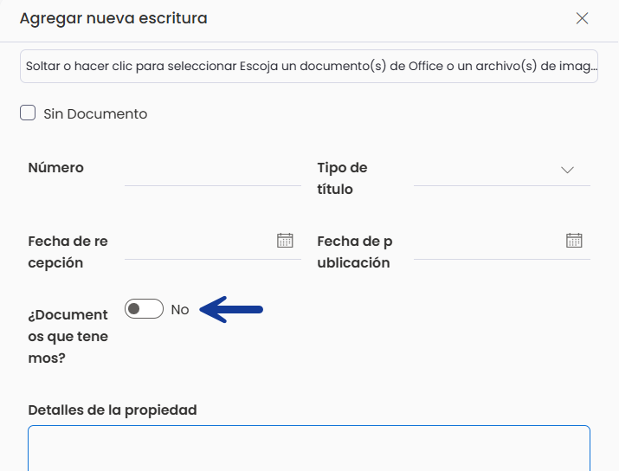Select the file drop zone to upload documents

click(x=309, y=67)
